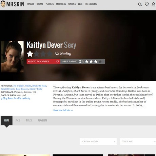Screen dimensions: 156x156
Task: Follow the Brunette Hair keyword link
Action: 39,86
